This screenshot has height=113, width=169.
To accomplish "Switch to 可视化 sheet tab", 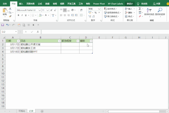I will [22, 111].
